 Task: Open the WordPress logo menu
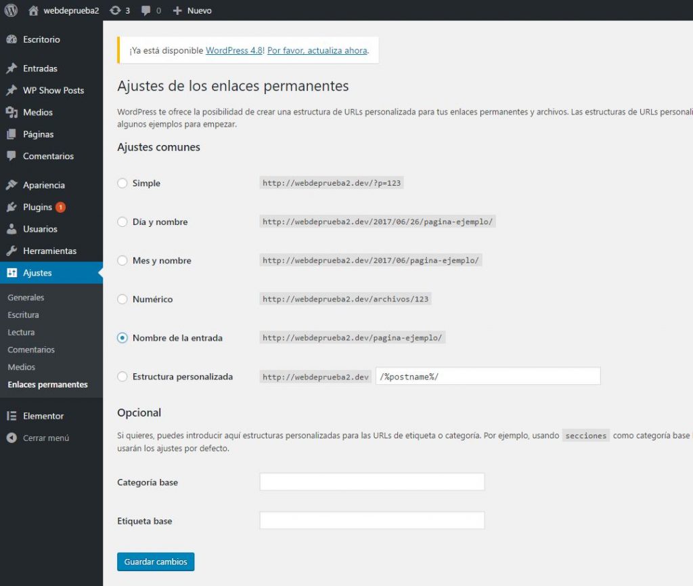coord(11,10)
